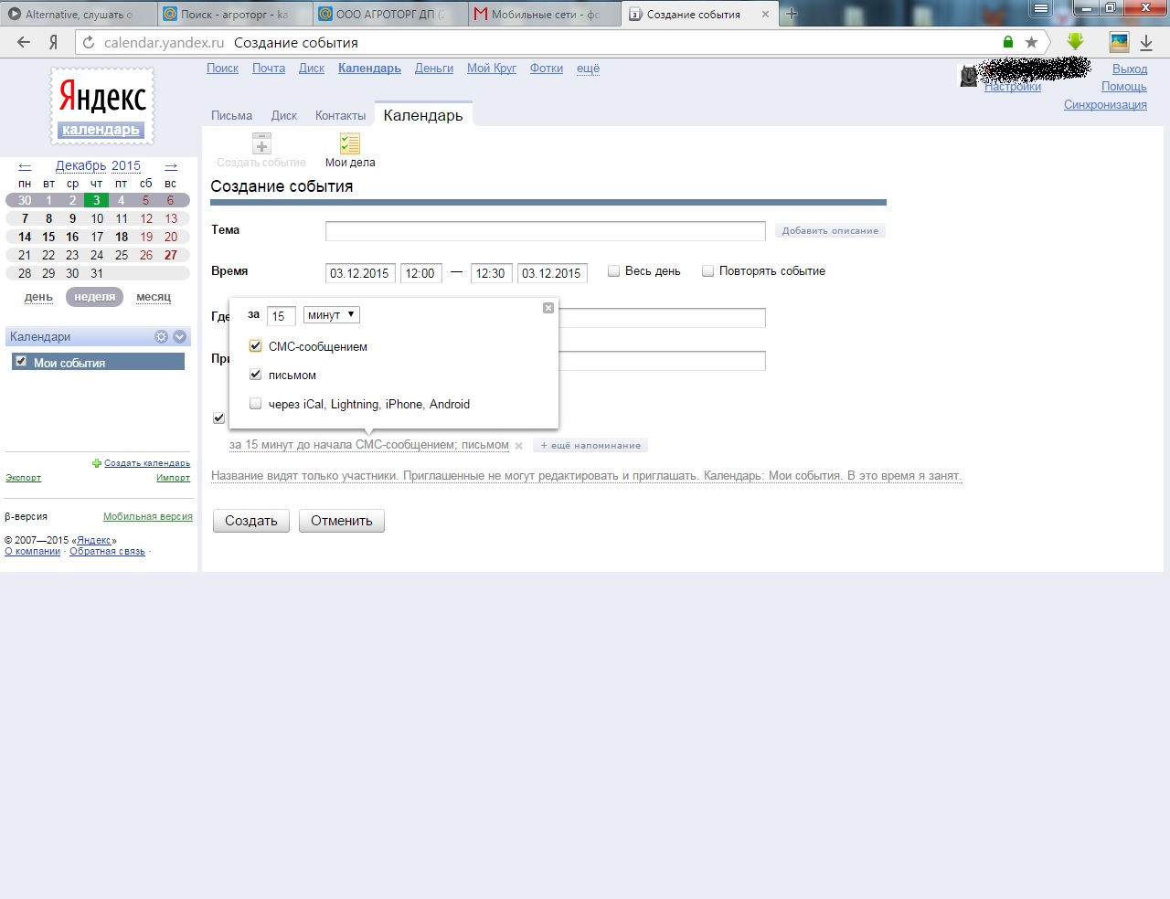Open calendars settings gear icon

162,336
